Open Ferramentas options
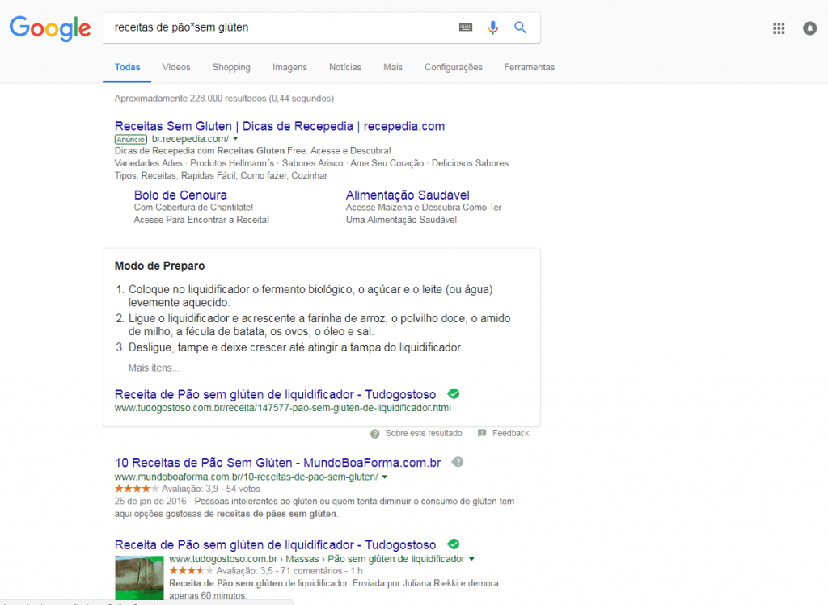 tap(529, 67)
